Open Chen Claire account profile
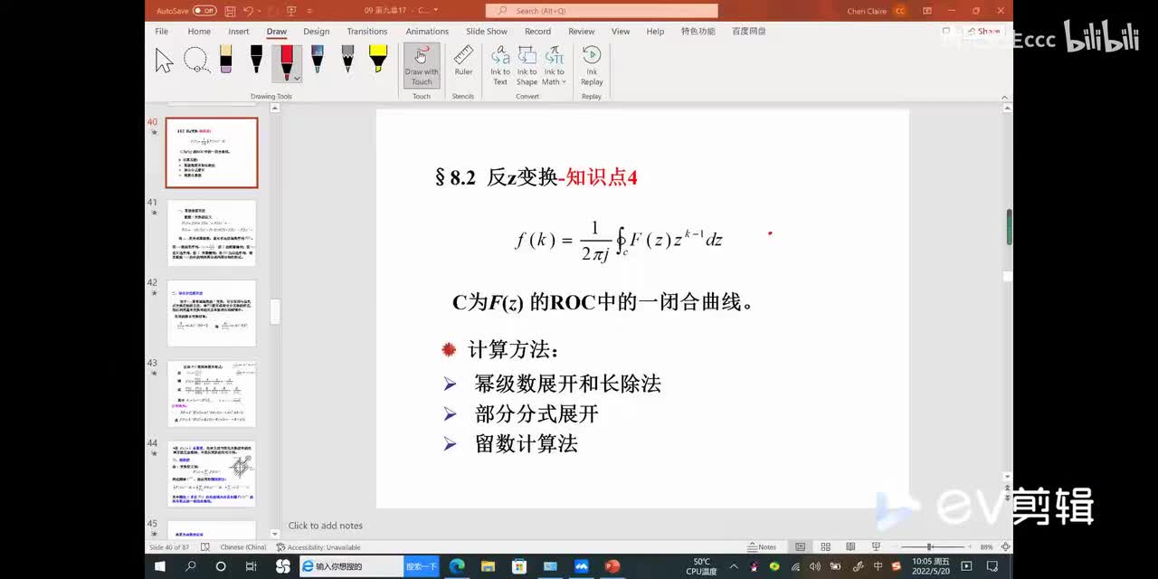1158x579 pixels. tap(876, 11)
